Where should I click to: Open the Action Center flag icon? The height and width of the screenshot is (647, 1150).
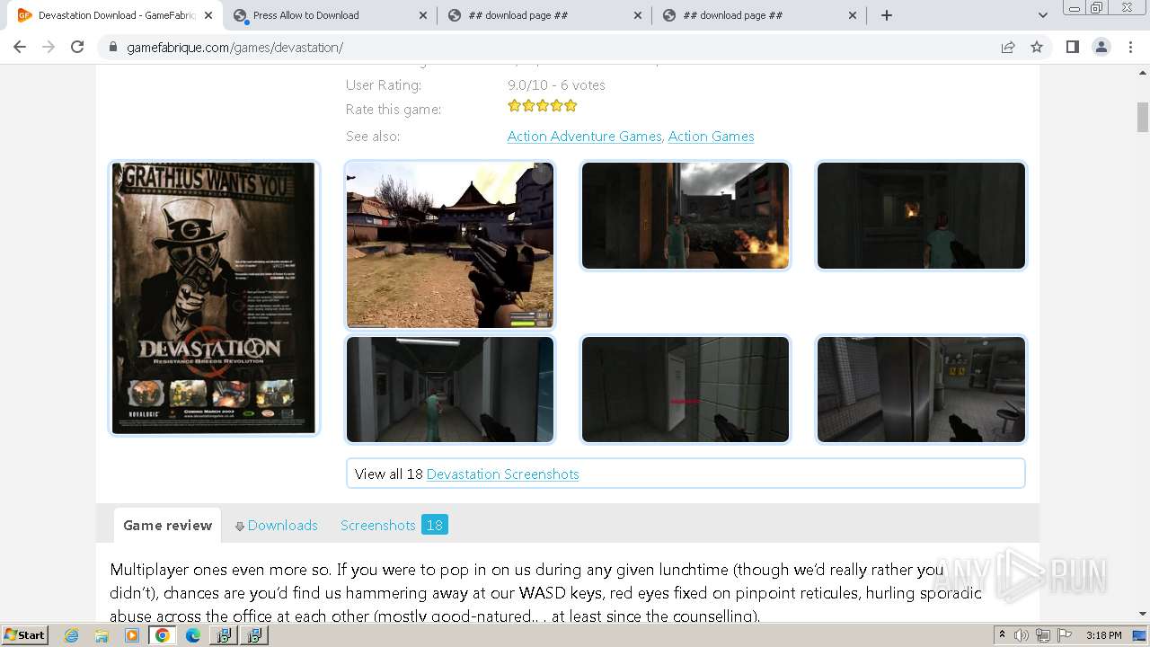pos(1065,635)
